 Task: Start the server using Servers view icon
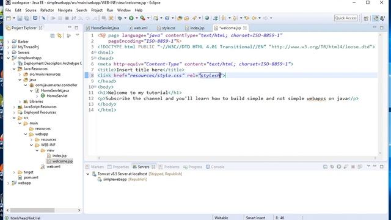pos(339,167)
